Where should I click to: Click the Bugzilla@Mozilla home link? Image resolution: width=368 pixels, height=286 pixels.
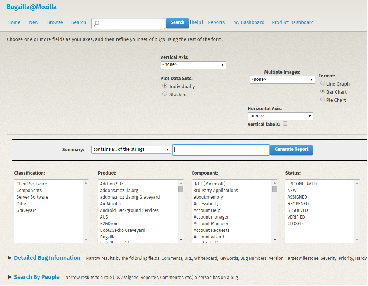pyautogui.click(x=32, y=7)
